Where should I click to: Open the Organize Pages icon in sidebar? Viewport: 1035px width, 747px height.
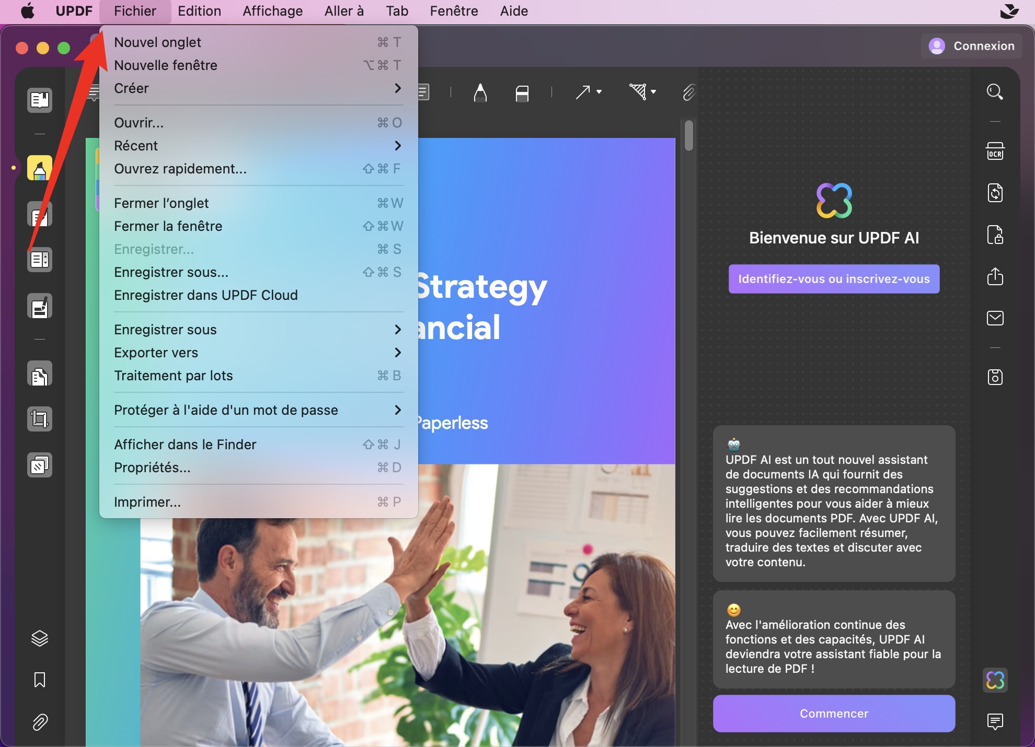coord(40,259)
